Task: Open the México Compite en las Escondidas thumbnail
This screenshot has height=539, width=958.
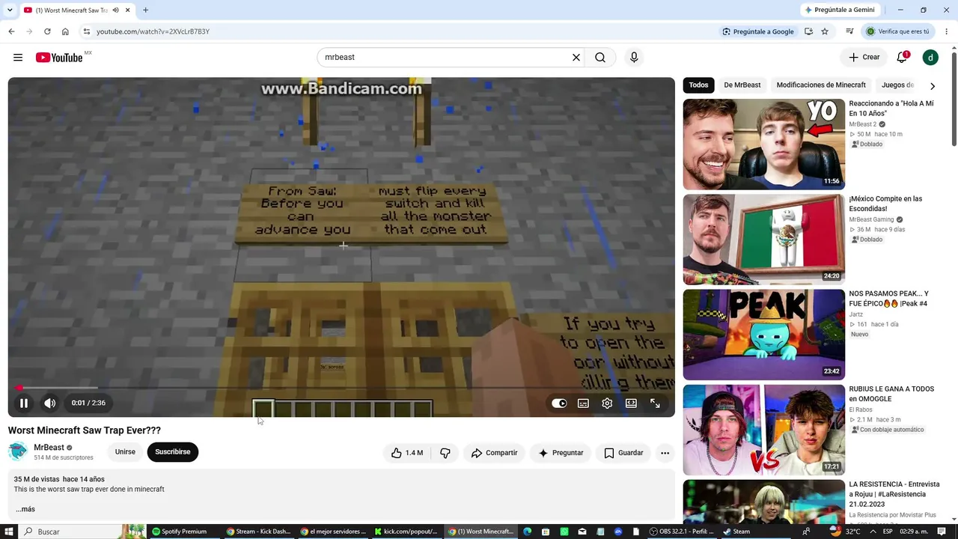Action: (764, 240)
